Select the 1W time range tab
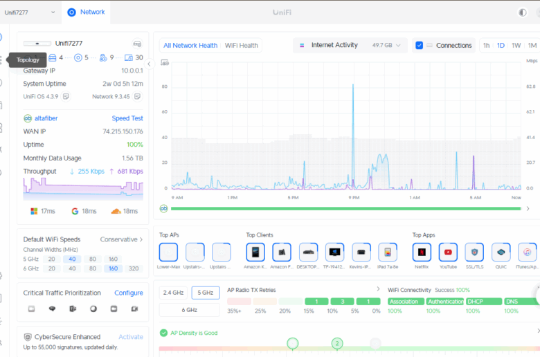This screenshot has height=357, width=540. [516, 46]
